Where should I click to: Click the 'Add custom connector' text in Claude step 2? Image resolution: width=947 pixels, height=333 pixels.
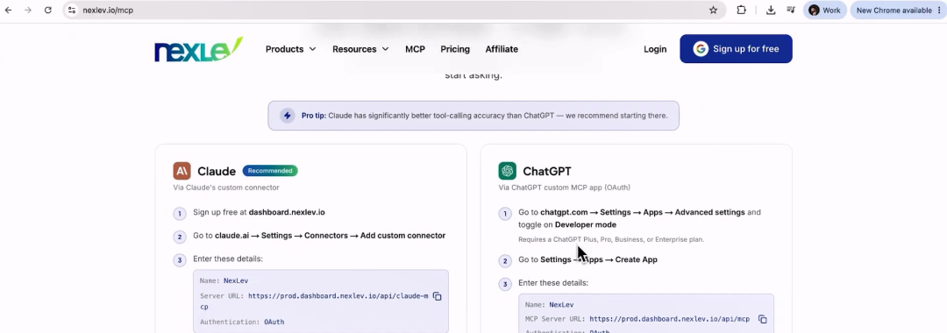402,235
